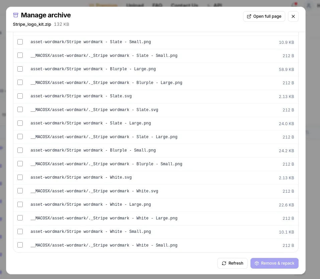This screenshot has width=320, height=279.
Task: Click file name asset-wordmark/Stripe wordmark - Slate - Large.png
Action: pyautogui.click(x=91, y=123)
